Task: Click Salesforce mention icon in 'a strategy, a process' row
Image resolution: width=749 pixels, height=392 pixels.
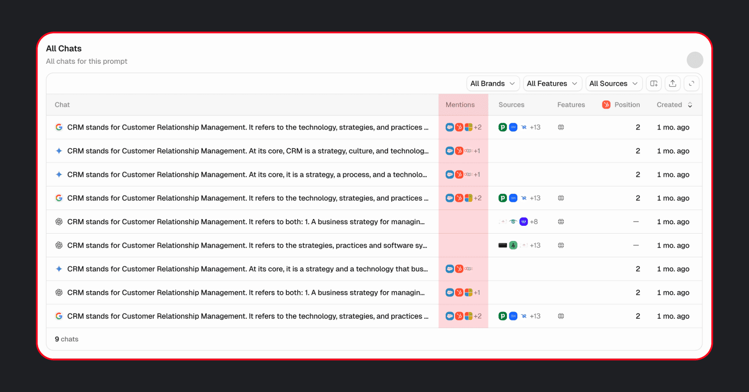Action: pyautogui.click(x=450, y=175)
